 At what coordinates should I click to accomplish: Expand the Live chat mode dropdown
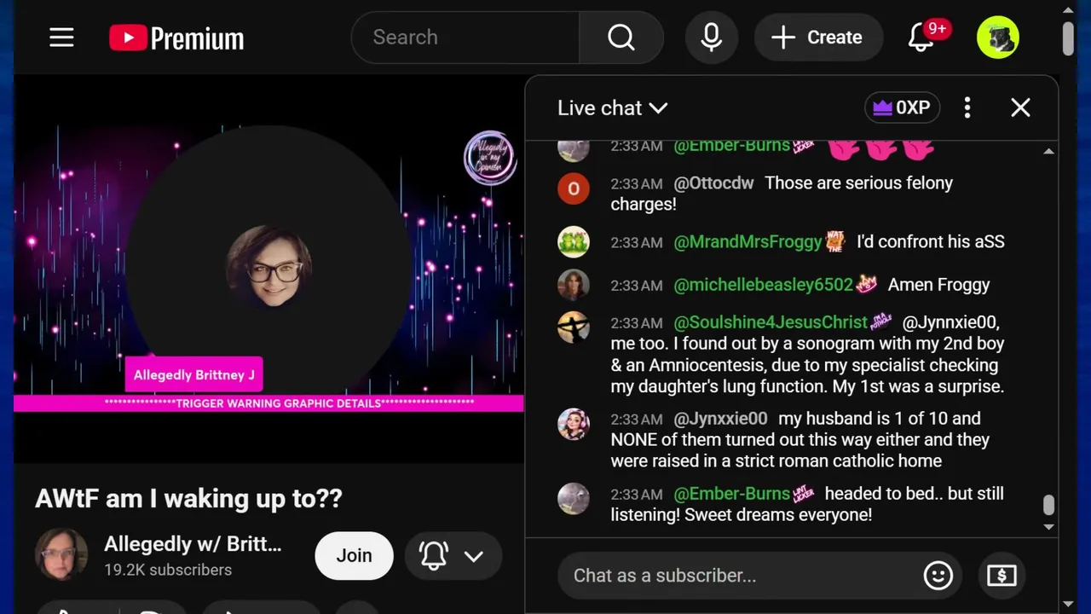click(x=612, y=107)
